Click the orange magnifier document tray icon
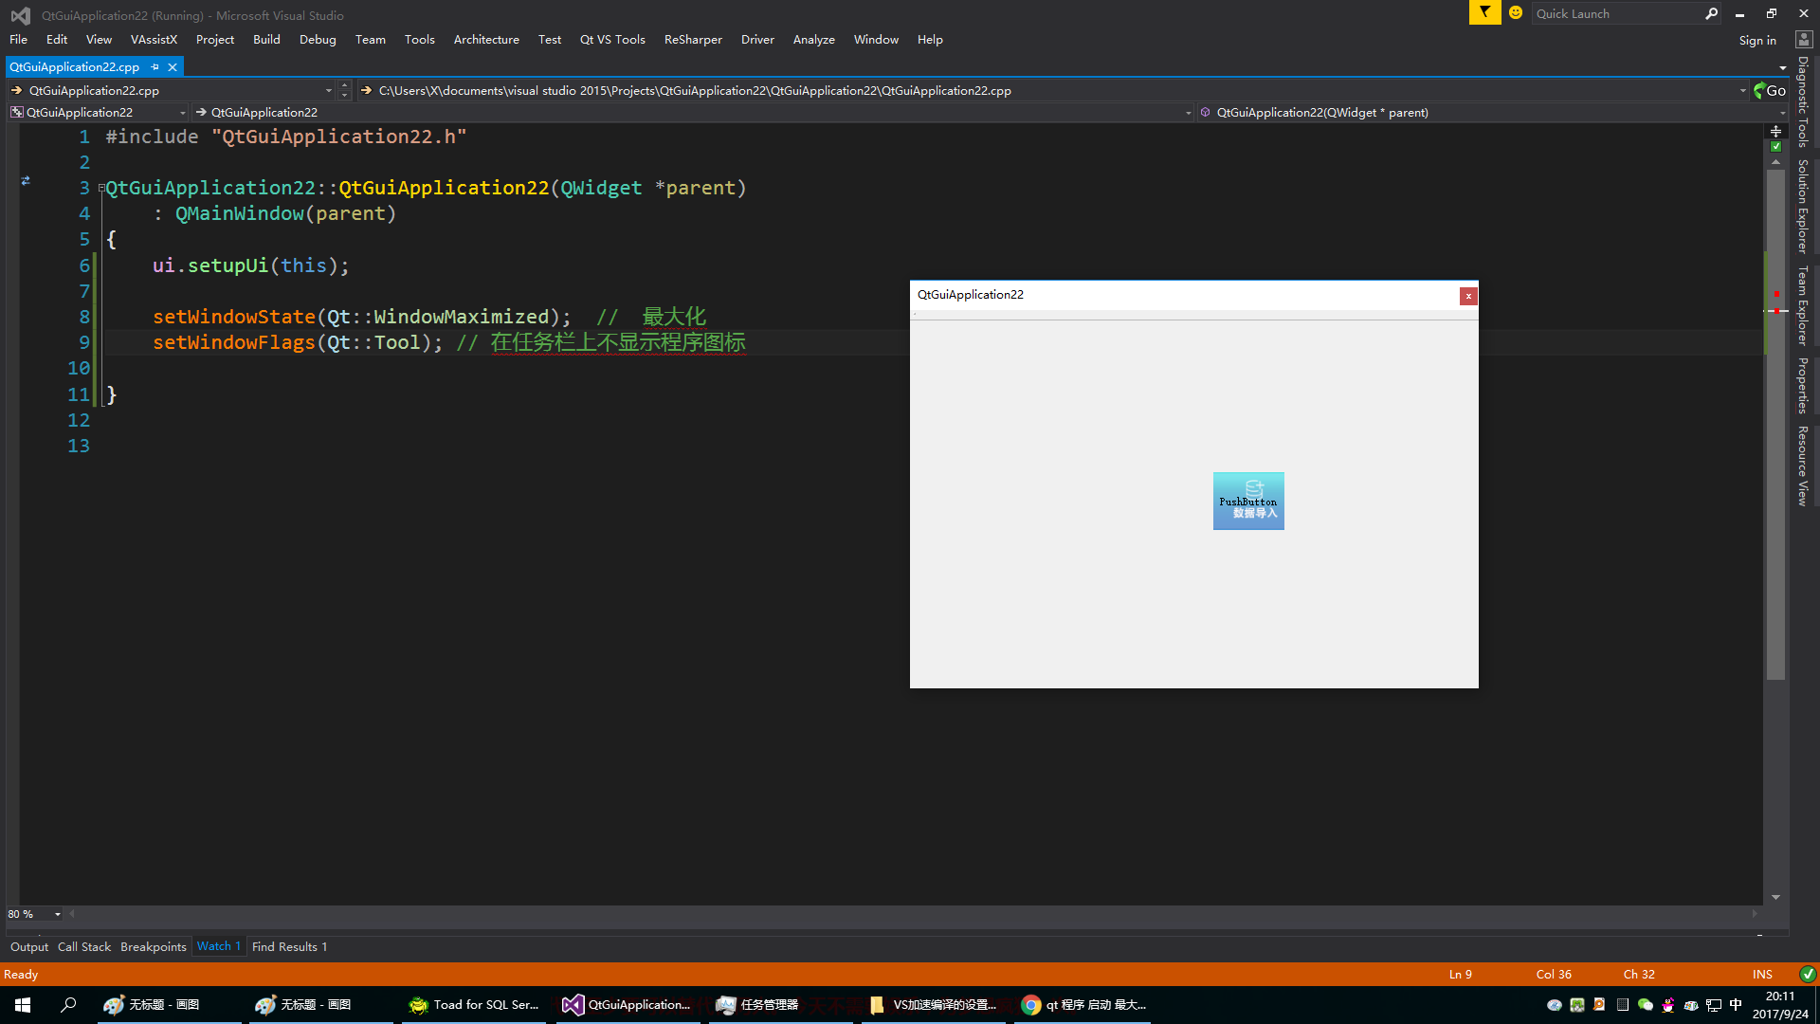 coord(1599,1005)
